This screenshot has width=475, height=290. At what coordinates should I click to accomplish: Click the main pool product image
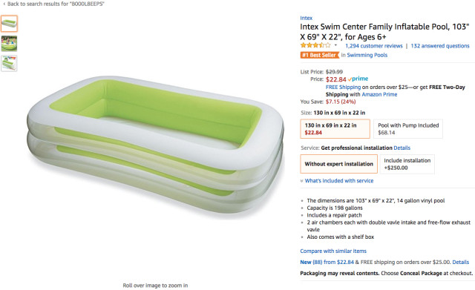tap(155, 145)
